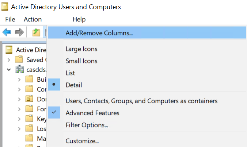Choose Add/Remove Columns... menu entry
Viewport: 247px width, 147px height.
pos(147,33)
